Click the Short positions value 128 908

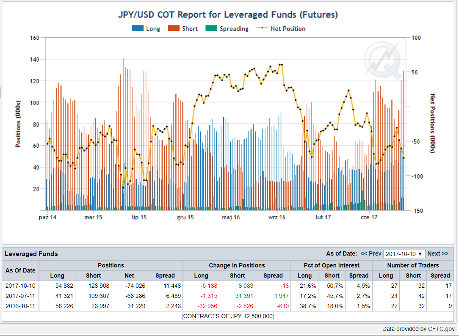pyautogui.click(x=99, y=286)
